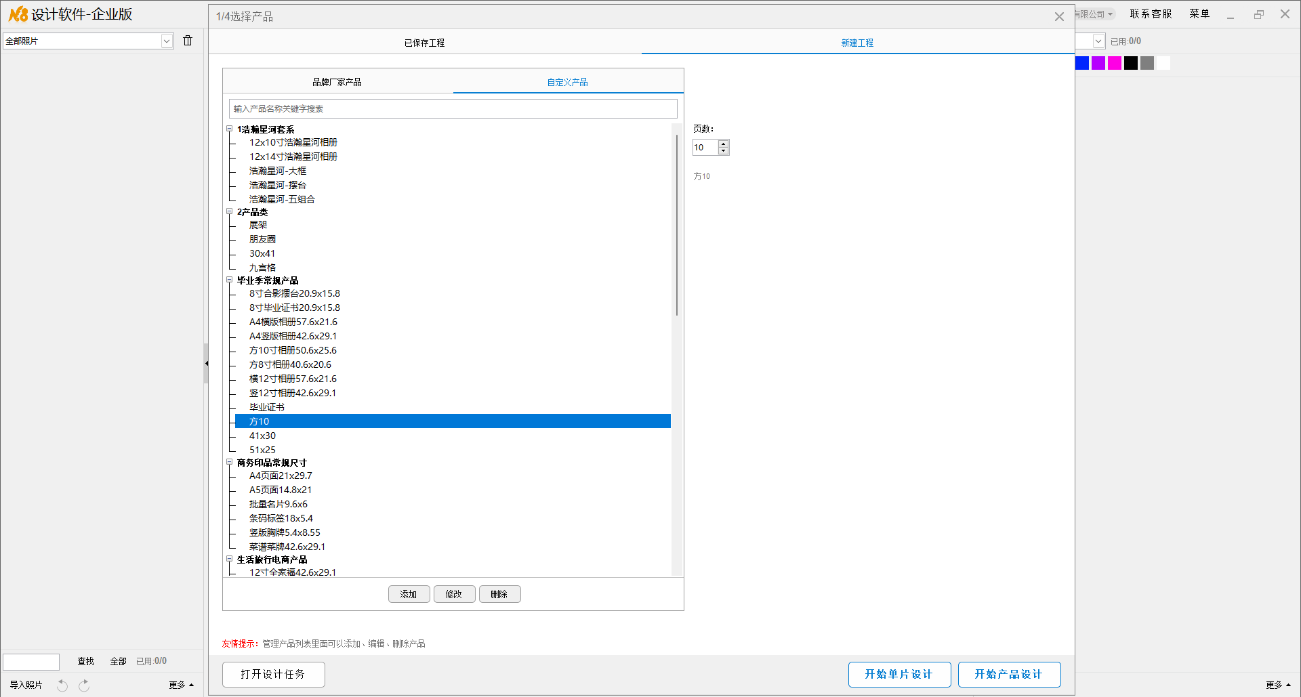Image resolution: width=1301 pixels, height=697 pixels.
Task: Click the rotate left icon at bottom
Action: pyautogui.click(x=62, y=685)
